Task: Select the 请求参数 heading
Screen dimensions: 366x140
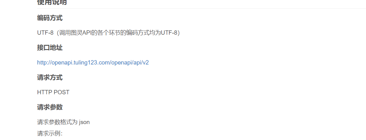Action: click(x=50, y=107)
